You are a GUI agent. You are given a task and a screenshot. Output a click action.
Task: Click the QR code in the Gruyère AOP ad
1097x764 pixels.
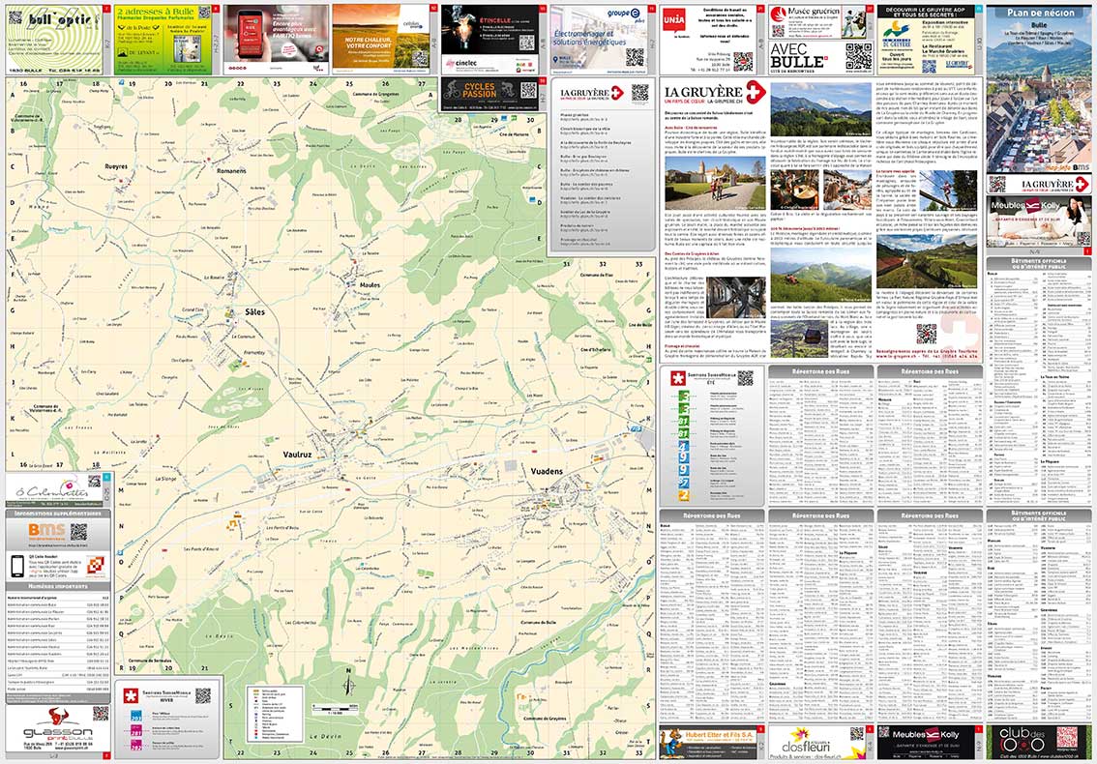pyautogui.click(x=929, y=67)
